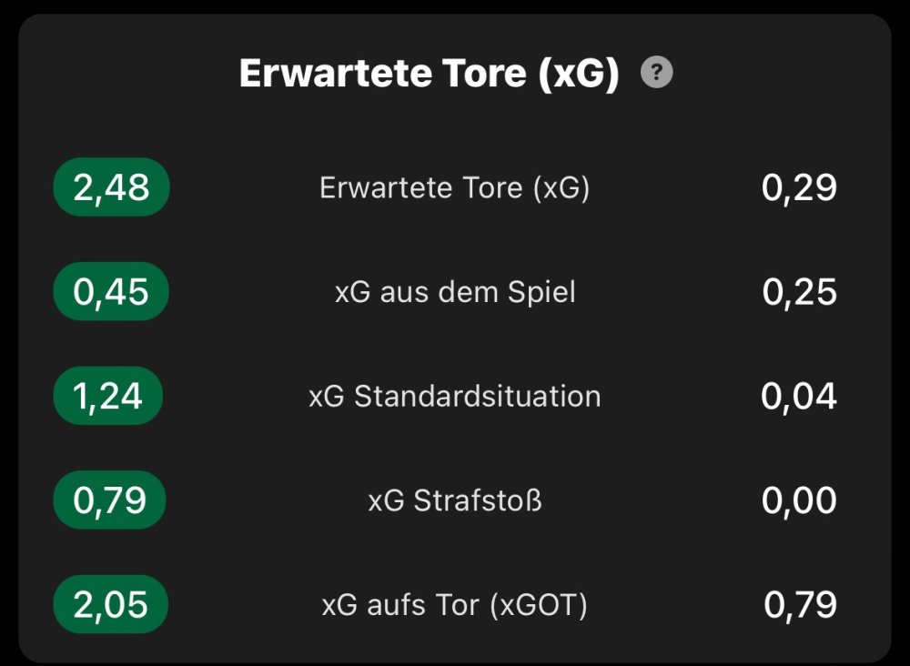Click the away value 0,25
Viewport: 910px width, 666px height.
799,292
